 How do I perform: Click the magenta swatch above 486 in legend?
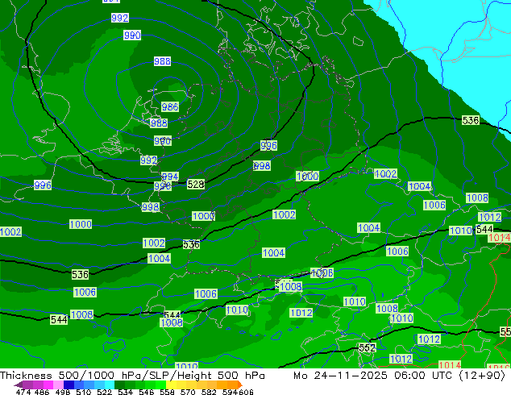[48, 385]
